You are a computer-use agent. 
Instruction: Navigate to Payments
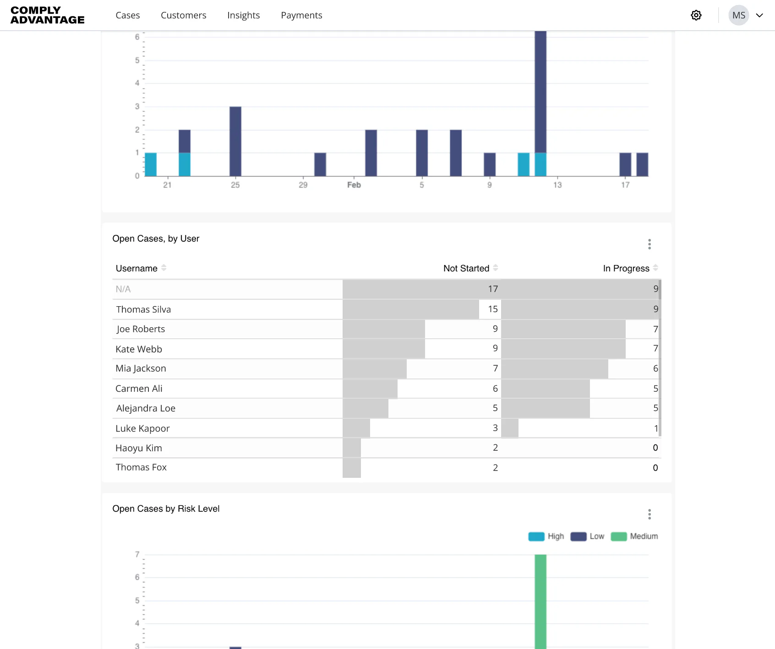point(301,15)
